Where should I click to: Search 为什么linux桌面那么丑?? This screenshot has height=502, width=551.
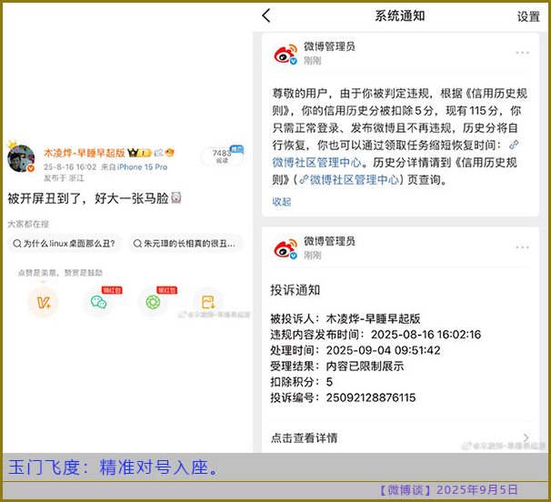65,243
